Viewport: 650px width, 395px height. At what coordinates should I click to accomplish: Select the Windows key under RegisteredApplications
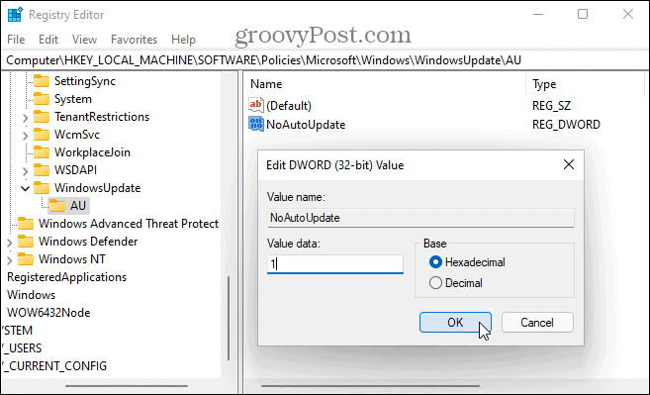point(31,295)
